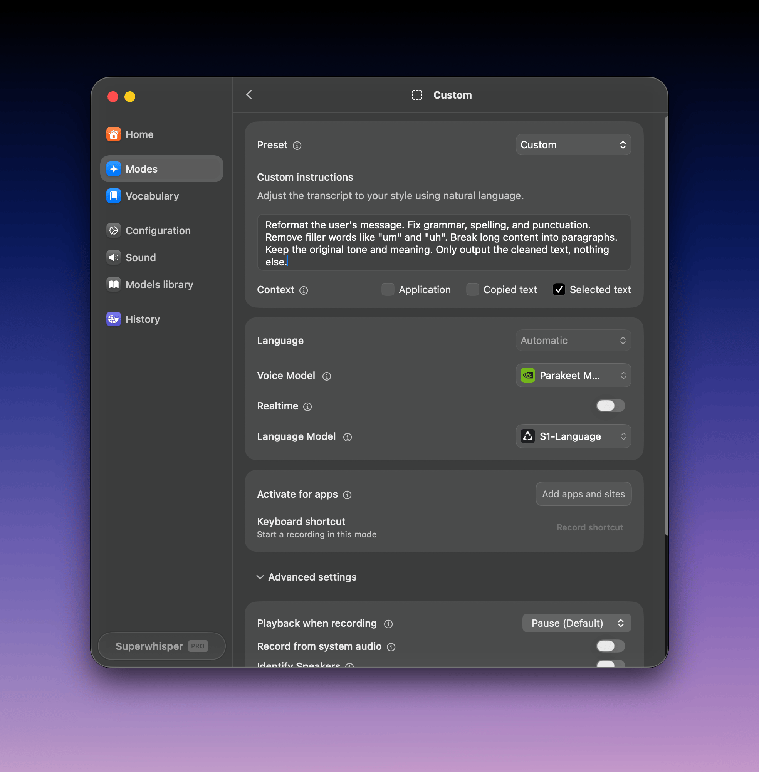Open Models library in sidebar
This screenshot has width=759, height=772.
point(161,285)
